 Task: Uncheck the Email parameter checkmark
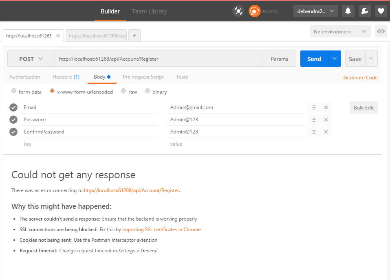(x=13, y=107)
